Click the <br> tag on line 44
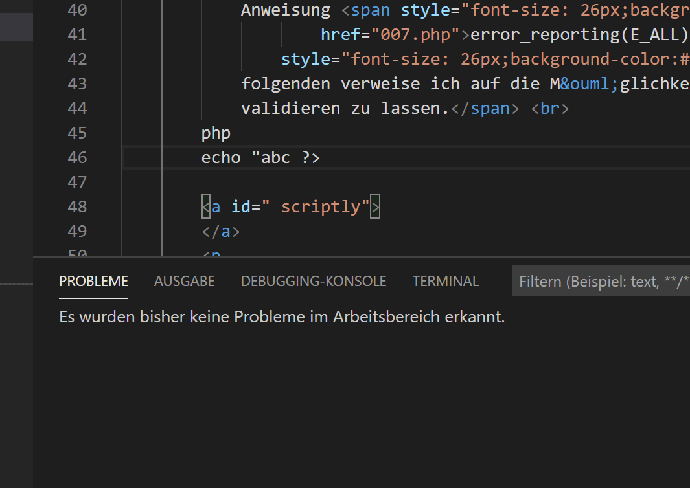 pos(549,108)
